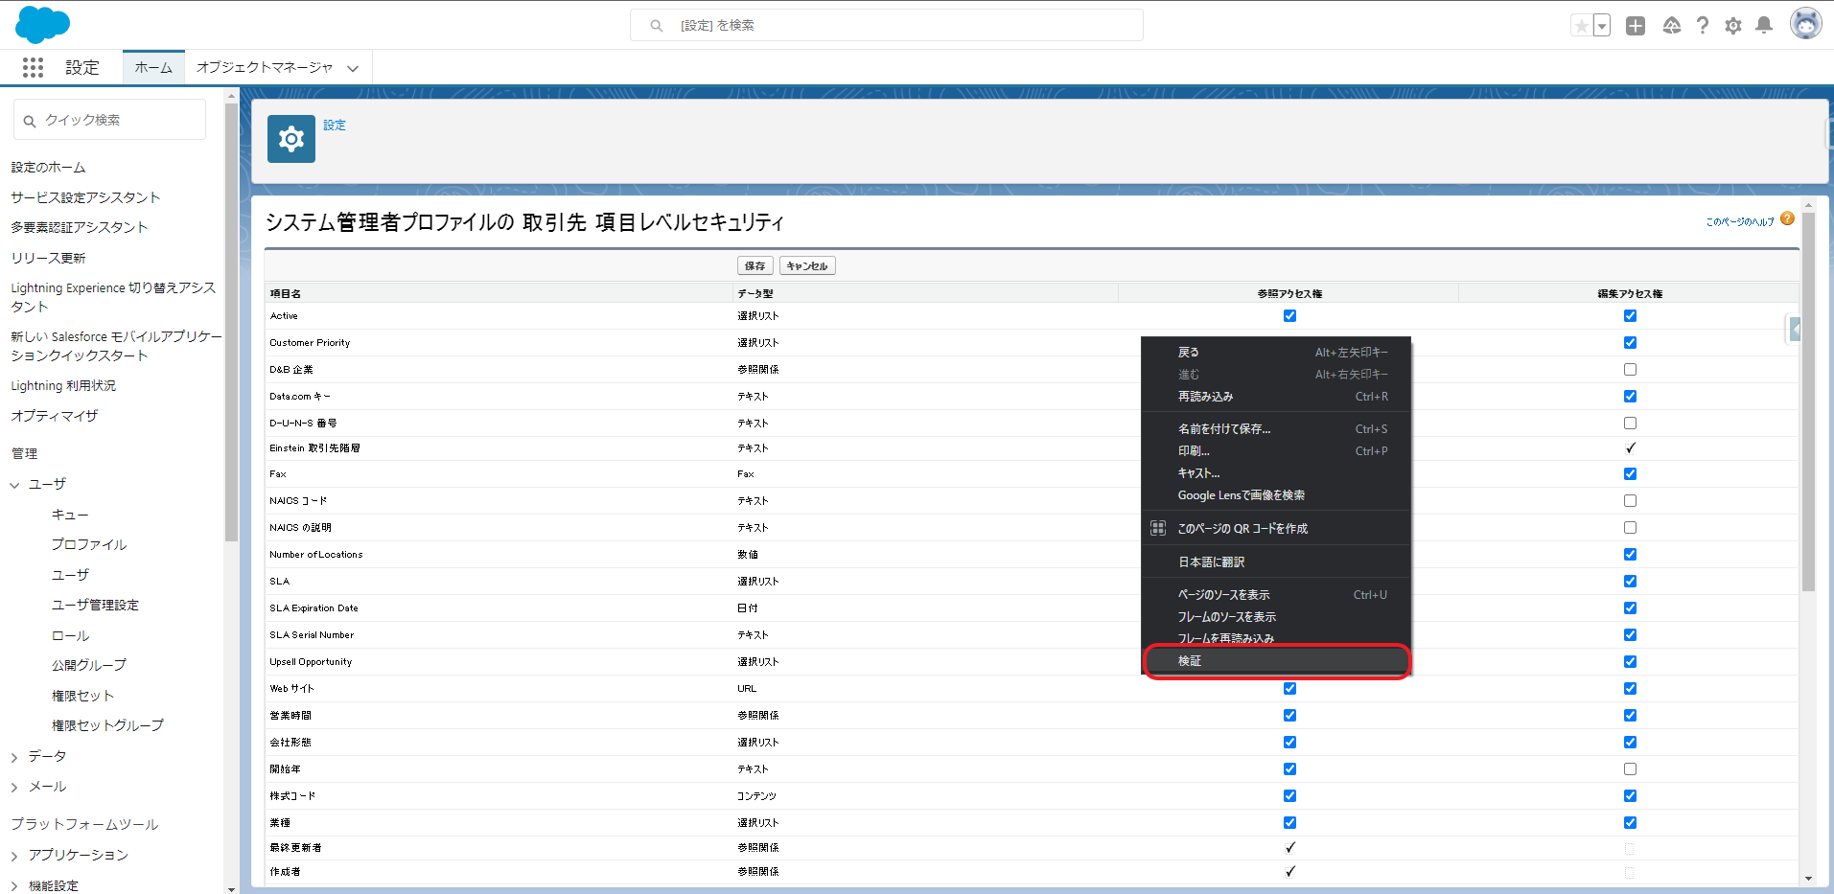
Task: Switch to the ホーム tab
Action: (x=152, y=67)
